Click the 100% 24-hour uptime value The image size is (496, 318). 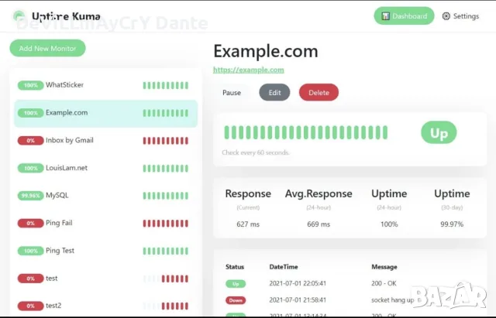tap(389, 224)
